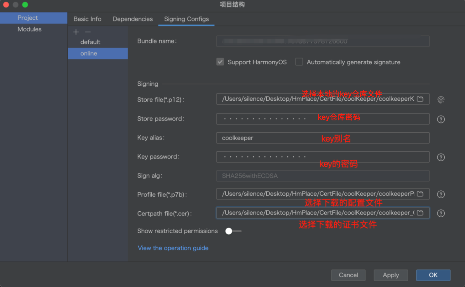The image size is (465, 287).
Task: Switch to the Basic Info tab
Action: point(87,19)
